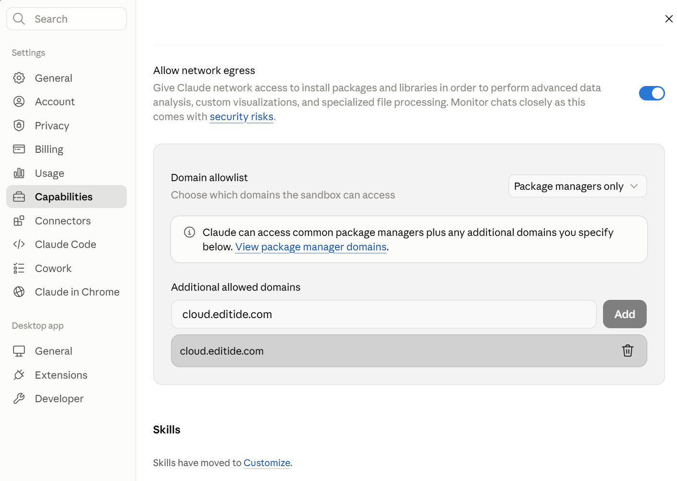Click the Skills heading
Viewport: 677px width, 481px height.
click(x=167, y=430)
